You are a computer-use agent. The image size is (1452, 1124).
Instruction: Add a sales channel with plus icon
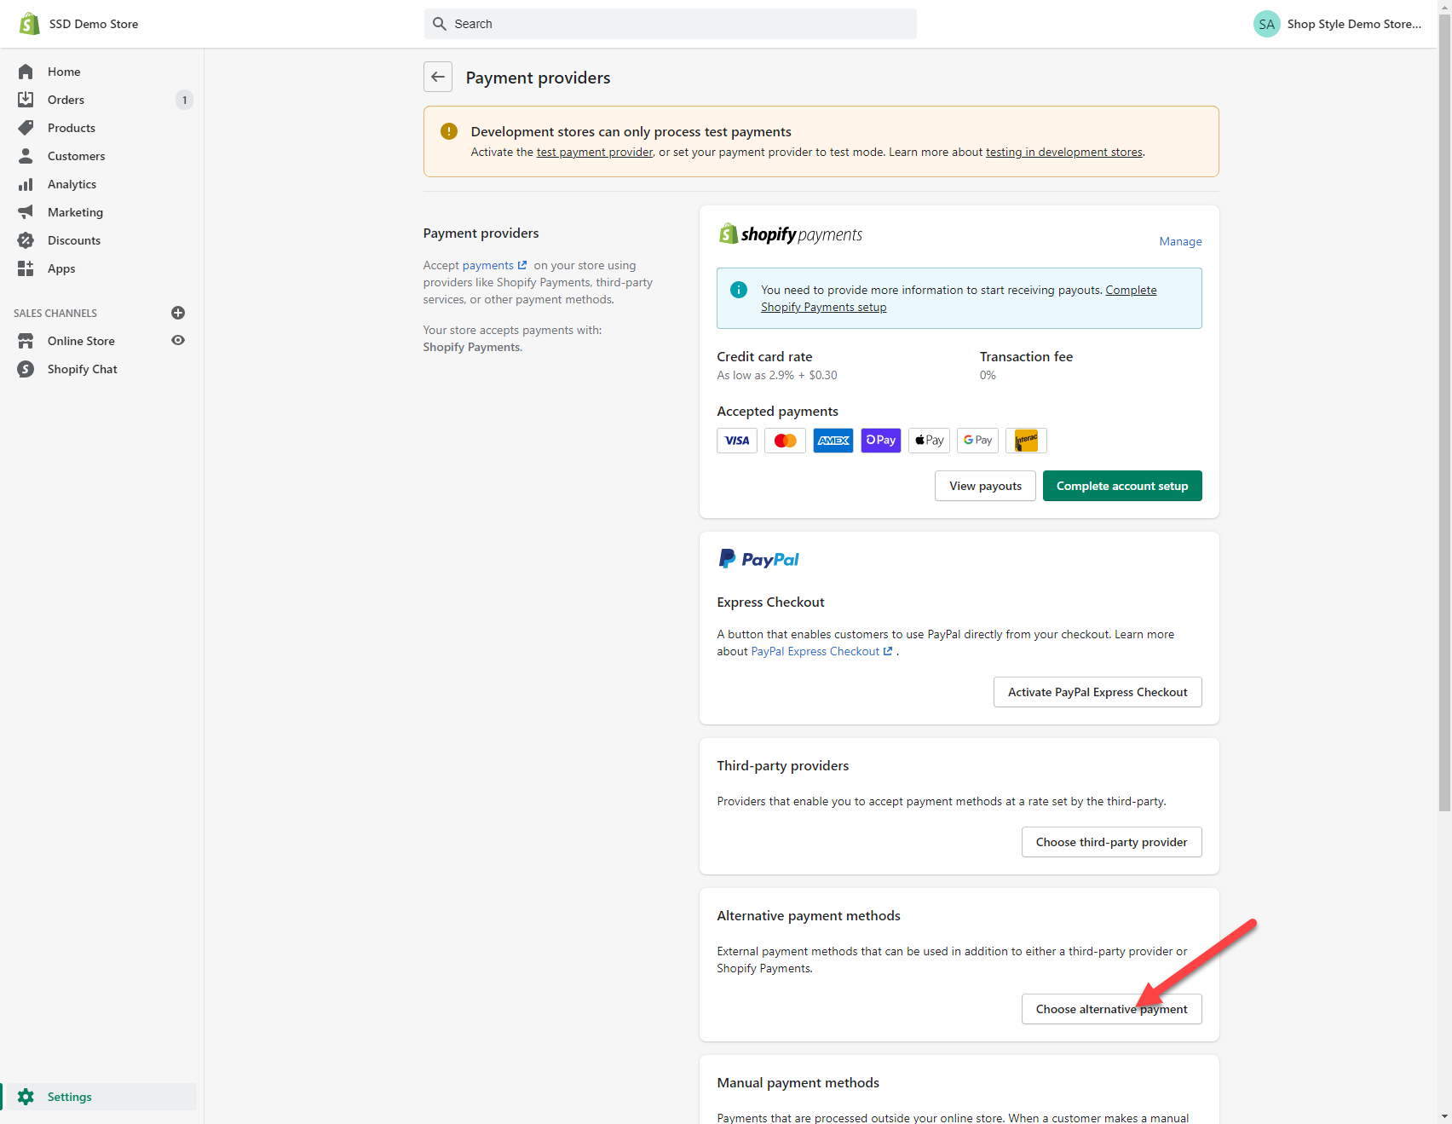click(x=178, y=313)
